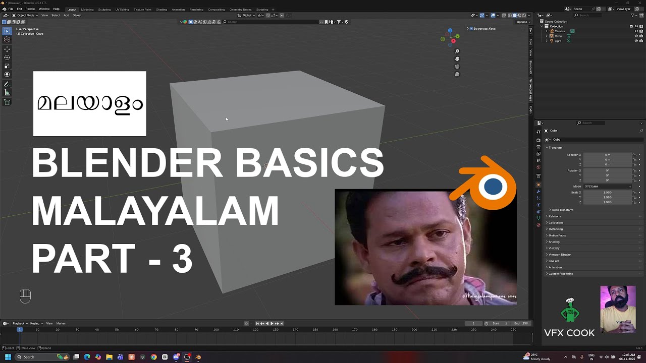Click the End frame 250 field
The height and width of the screenshot is (363, 646).
tap(521, 323)
